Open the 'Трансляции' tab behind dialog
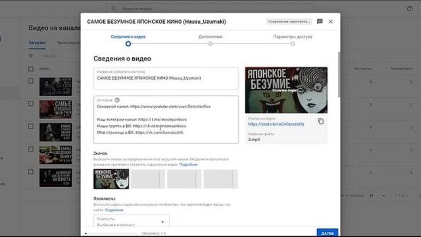 68,43
